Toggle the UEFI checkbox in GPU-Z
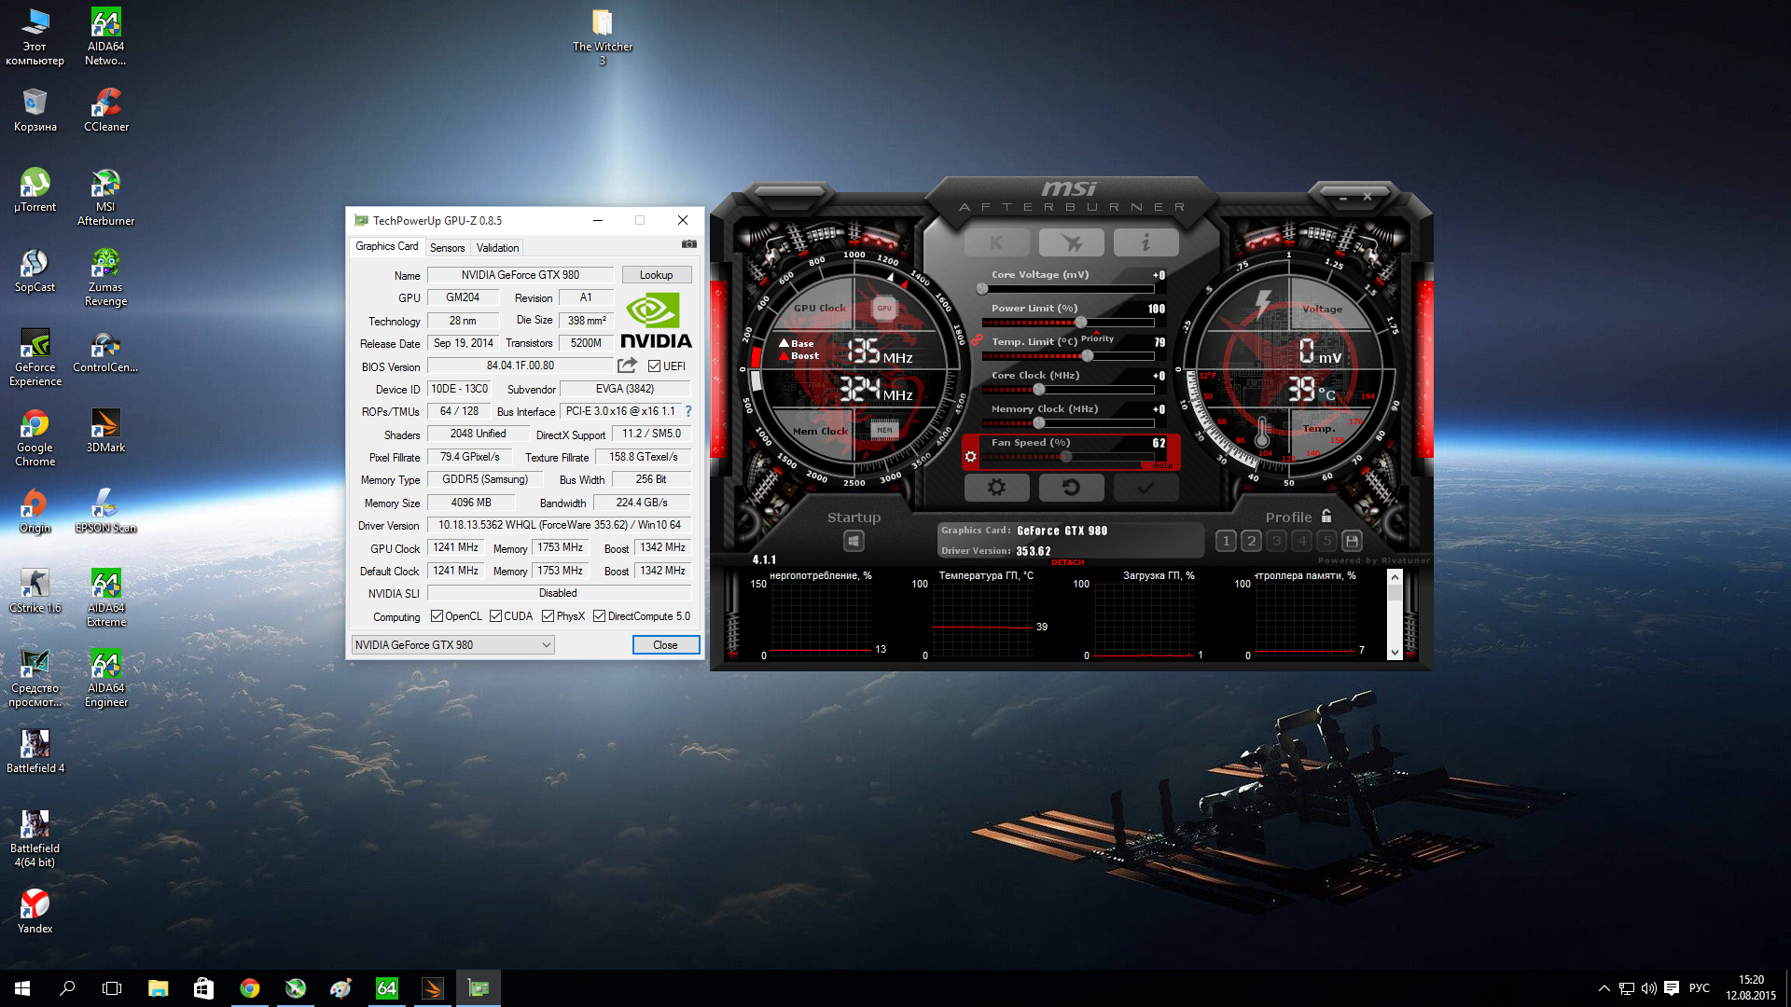Screen dimensions: 1791x1007 pos(654,366)
